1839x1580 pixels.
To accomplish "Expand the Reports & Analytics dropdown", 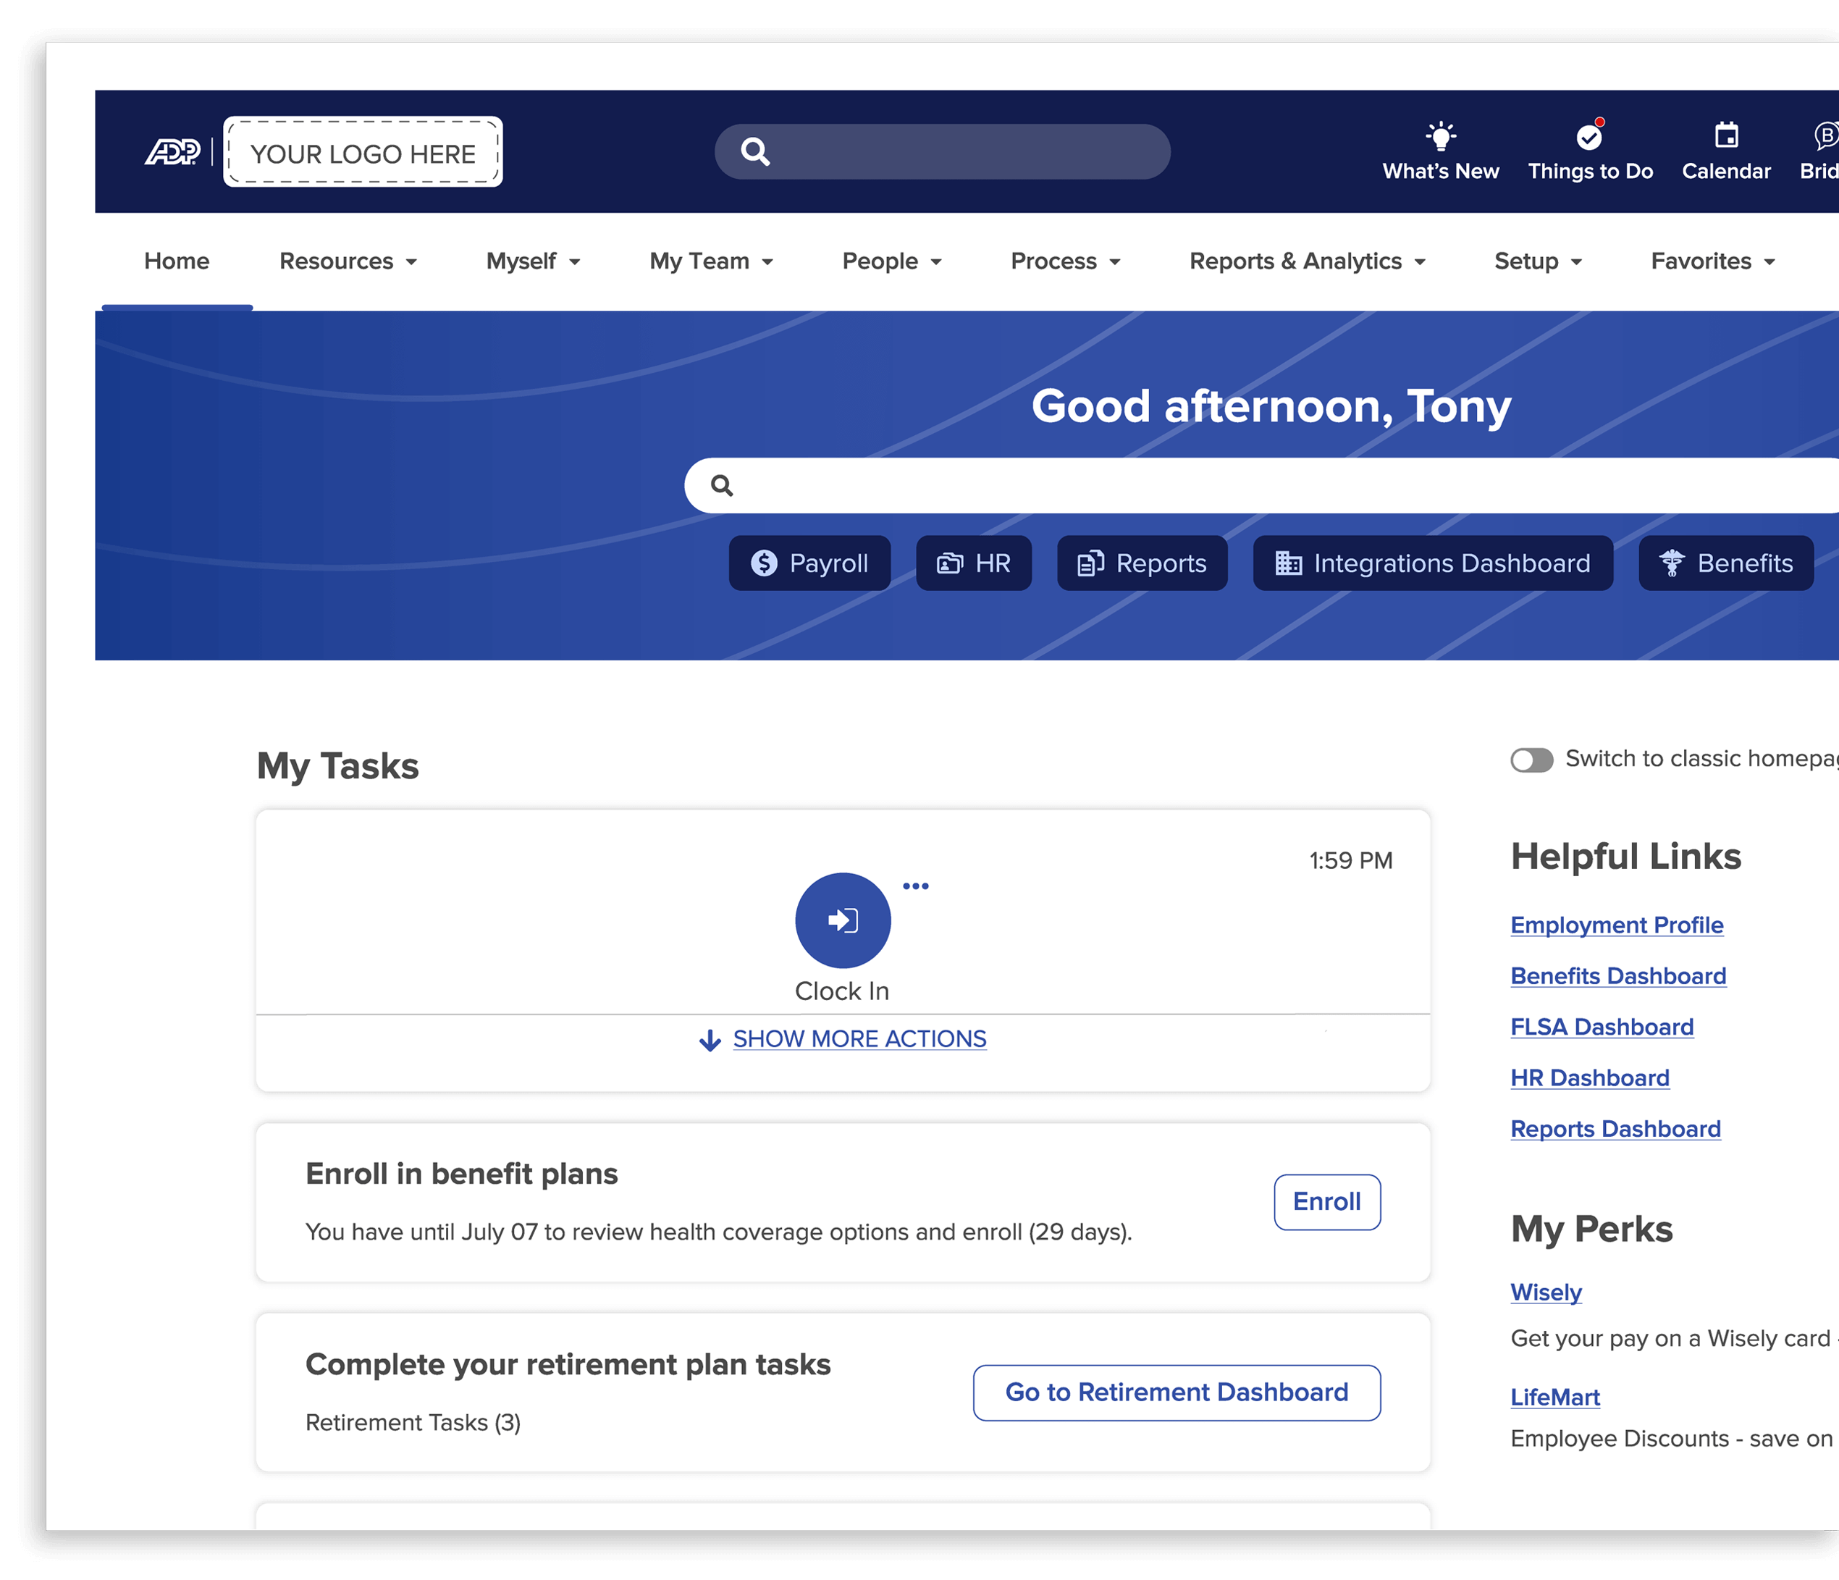I will click(1306, 261).
